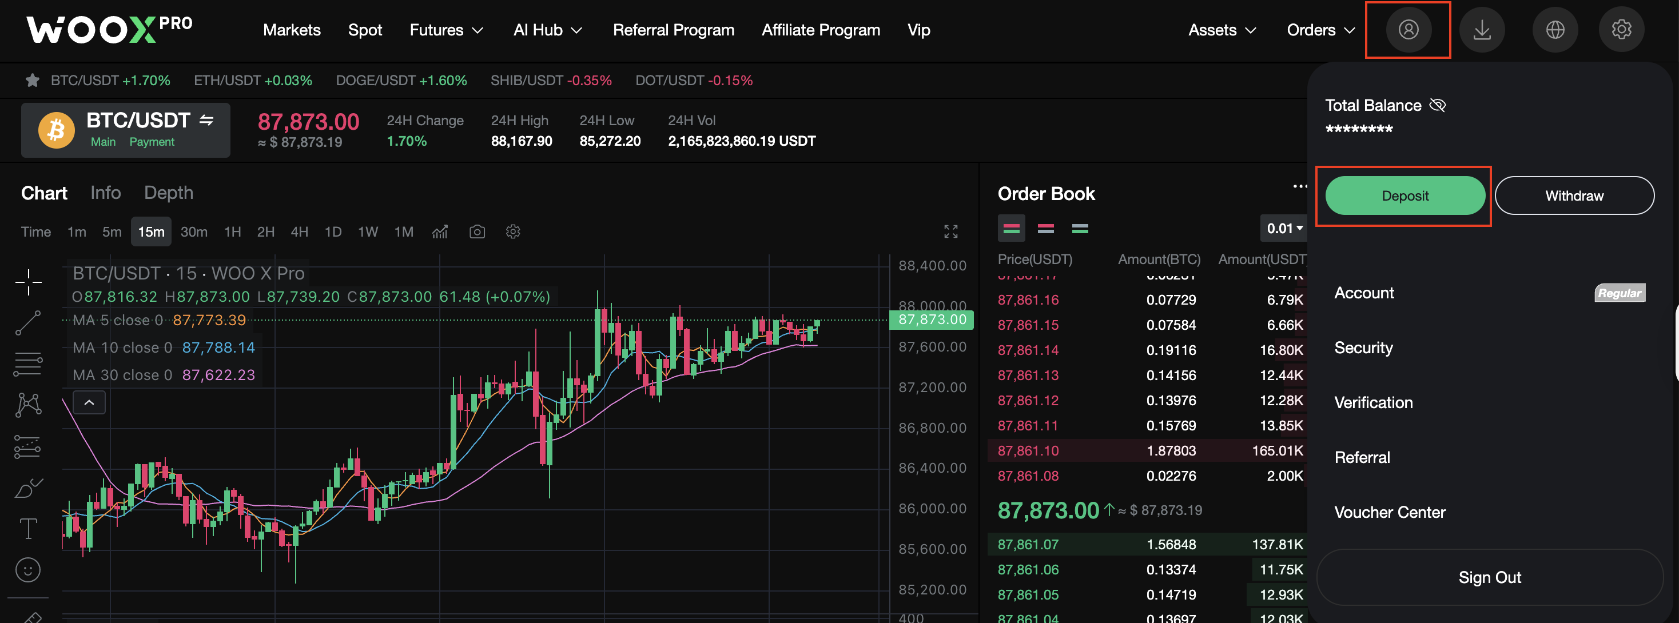The height and width of the screenshot is (623, 1679).
Task: Select the trend line drawing tool
Action: coord(28,322)
